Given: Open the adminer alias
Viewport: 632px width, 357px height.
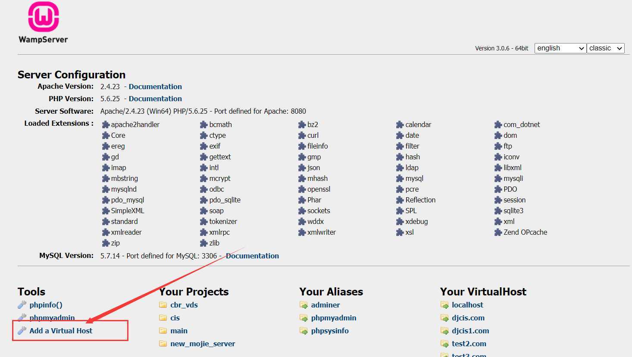Looking at the screenshot, I should pos(325,305).
